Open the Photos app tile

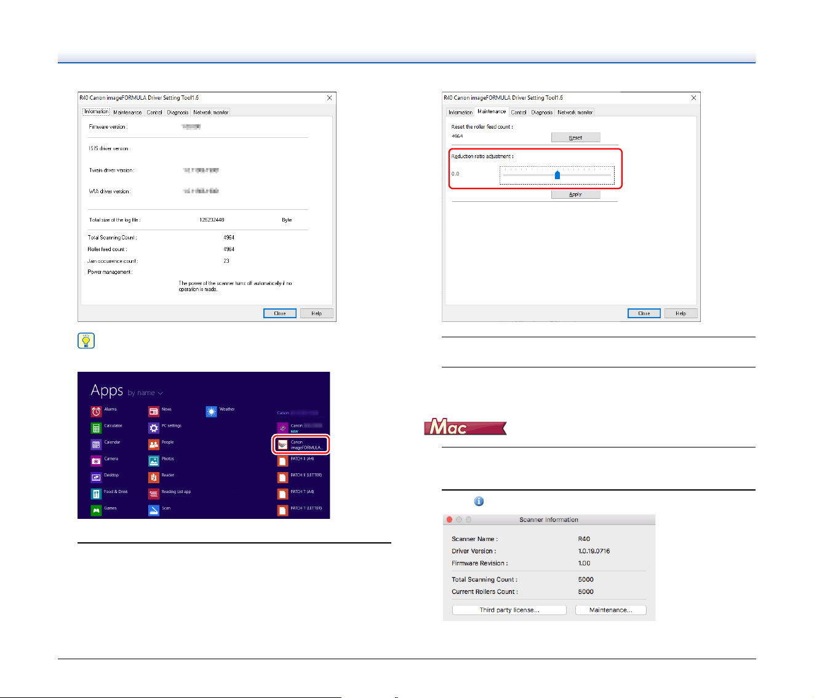pos(154,461)
